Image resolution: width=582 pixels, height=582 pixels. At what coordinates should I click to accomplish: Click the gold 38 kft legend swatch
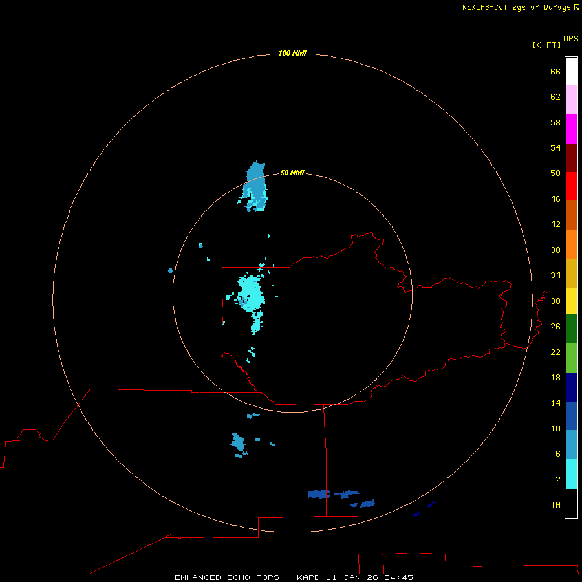(x=571, y=274)
